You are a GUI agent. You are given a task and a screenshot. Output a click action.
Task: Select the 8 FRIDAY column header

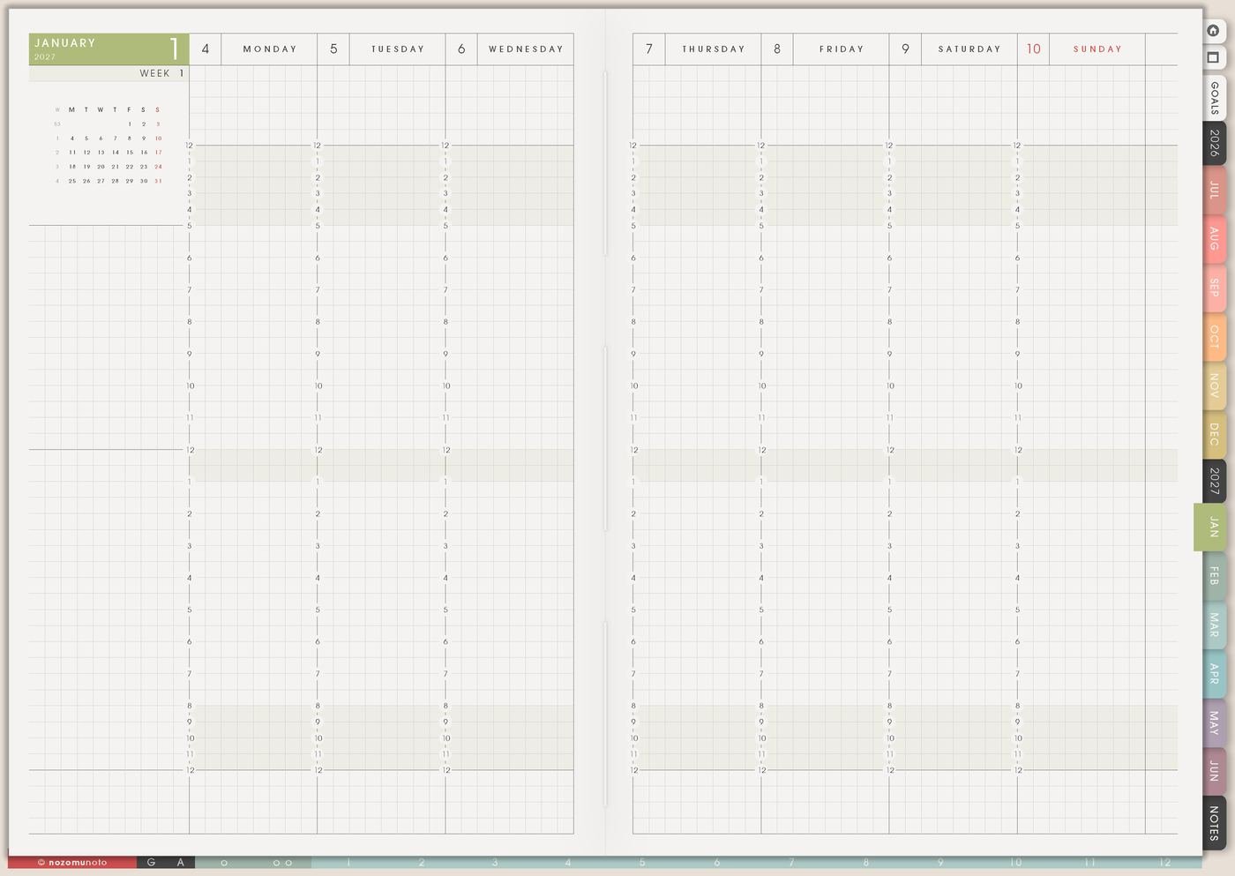tap(825, 49)
